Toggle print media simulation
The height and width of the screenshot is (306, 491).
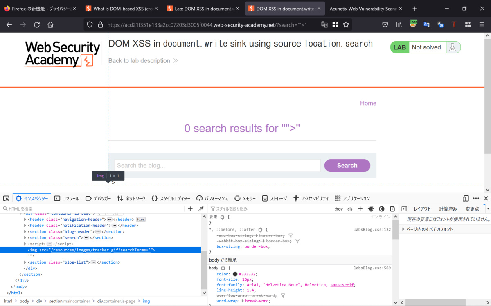392,208
